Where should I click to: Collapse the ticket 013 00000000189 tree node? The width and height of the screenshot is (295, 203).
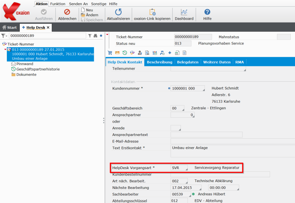(5, 50)
